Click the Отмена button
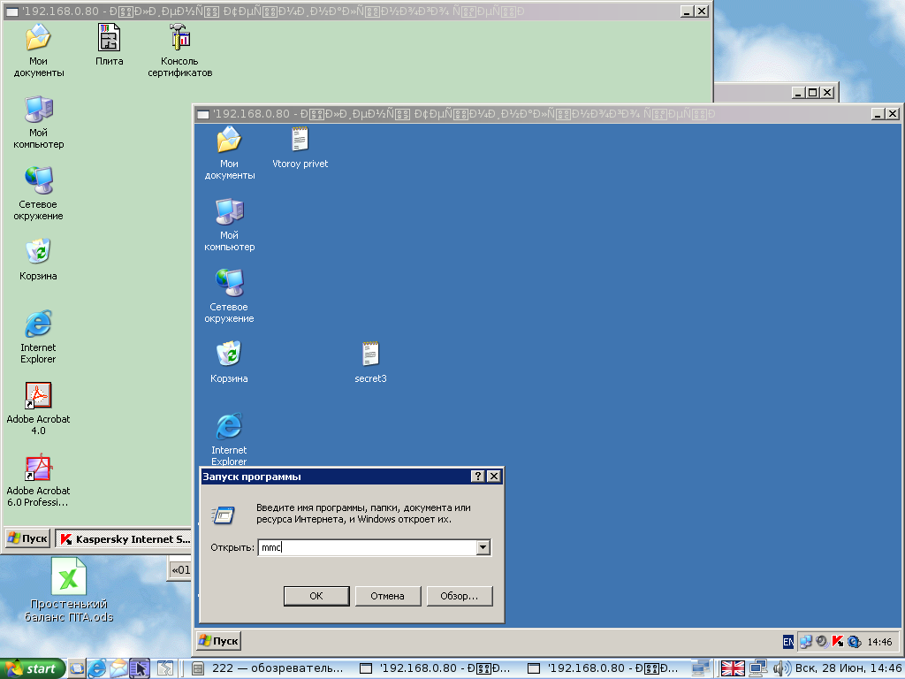The width and height of the screenshot is (905, 679). (387, 596)
